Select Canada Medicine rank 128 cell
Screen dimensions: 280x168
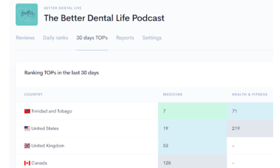pos(192,162)
